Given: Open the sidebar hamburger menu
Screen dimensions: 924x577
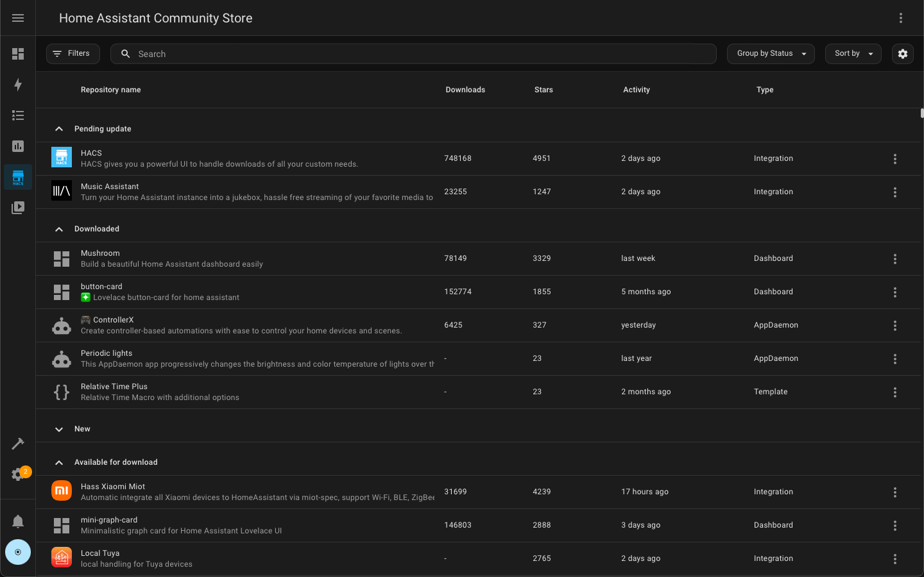Looking at the screenshot, I should coord(18,17).
